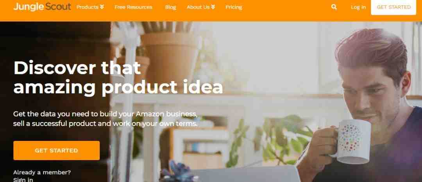
Task: Open the Products menu label
Action: pos(88,7)
